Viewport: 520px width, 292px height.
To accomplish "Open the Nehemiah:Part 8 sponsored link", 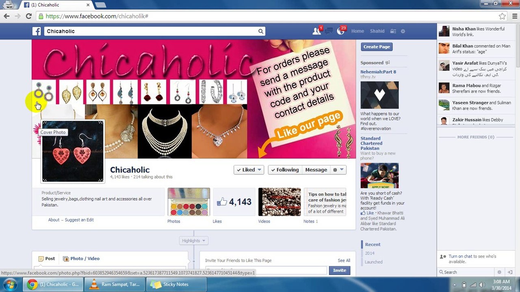I will pos(378,72).
